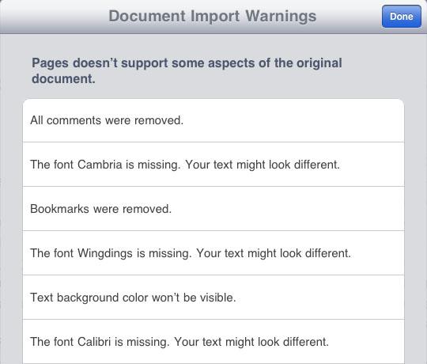This screenshot has height=364, width=427.
Task: Click the word 'Warnings' in the title bar
Action: tap(281, 17)
